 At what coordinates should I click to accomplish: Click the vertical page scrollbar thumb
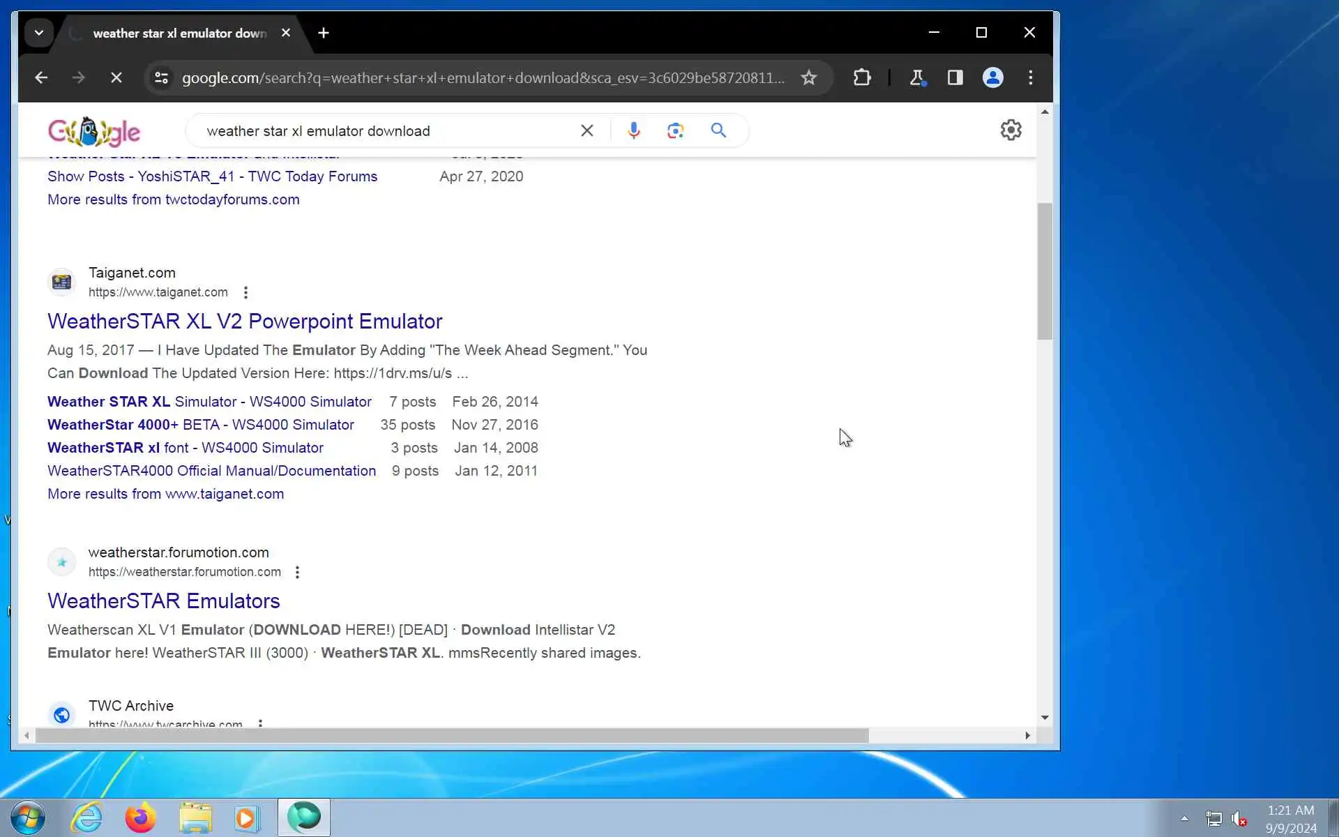1044,272
